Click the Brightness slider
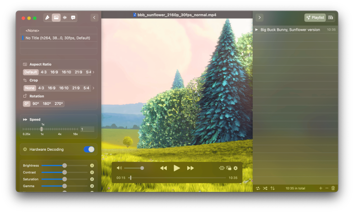The height and width of the screenshot is (213, 354). coord(65,165)
